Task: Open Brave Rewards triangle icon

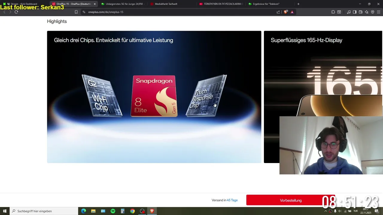Action: click(292, 12)
